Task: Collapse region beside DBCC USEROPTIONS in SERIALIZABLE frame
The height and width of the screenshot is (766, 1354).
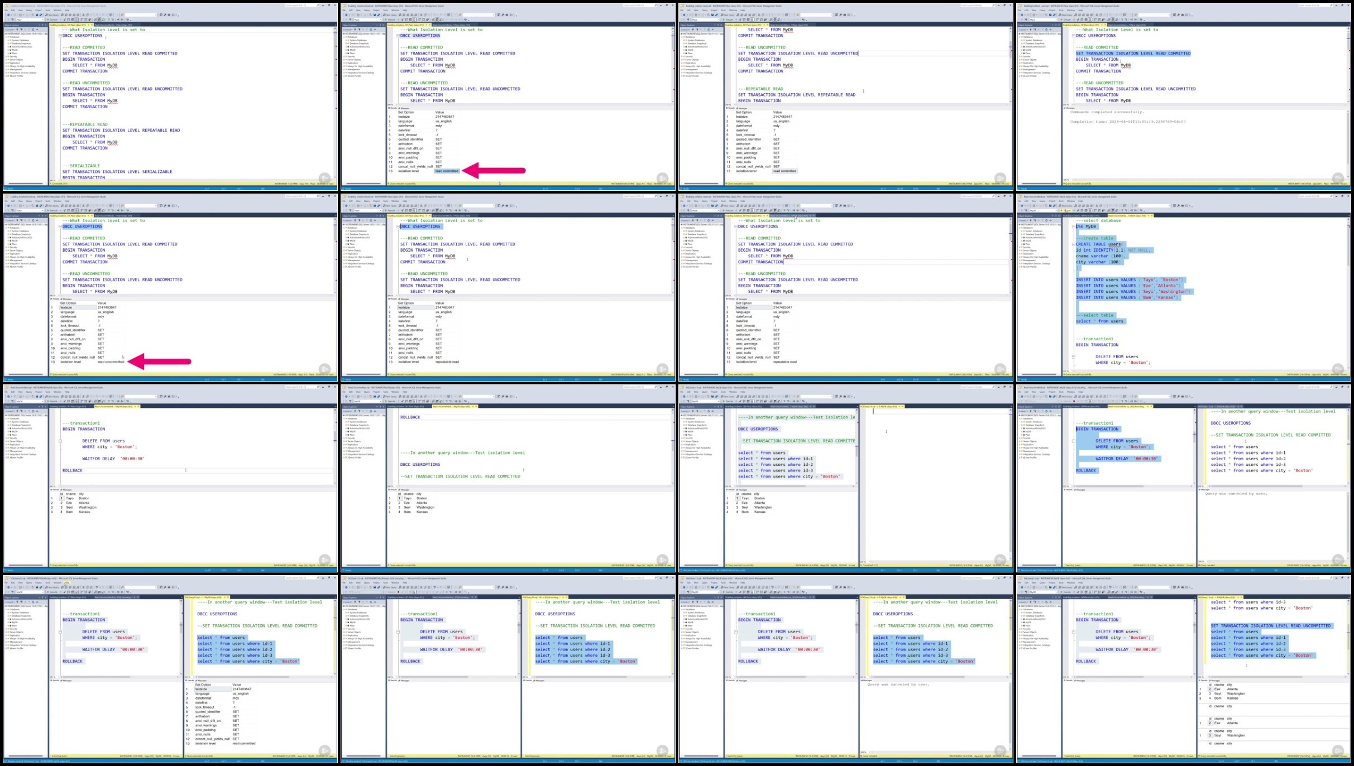Action: [60, 36]
